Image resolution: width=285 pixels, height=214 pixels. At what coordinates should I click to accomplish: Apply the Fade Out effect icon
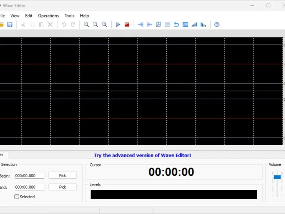click(149, 25)
